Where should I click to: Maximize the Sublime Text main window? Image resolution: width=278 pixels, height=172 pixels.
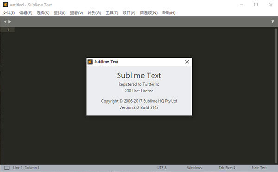click(256, 5)
